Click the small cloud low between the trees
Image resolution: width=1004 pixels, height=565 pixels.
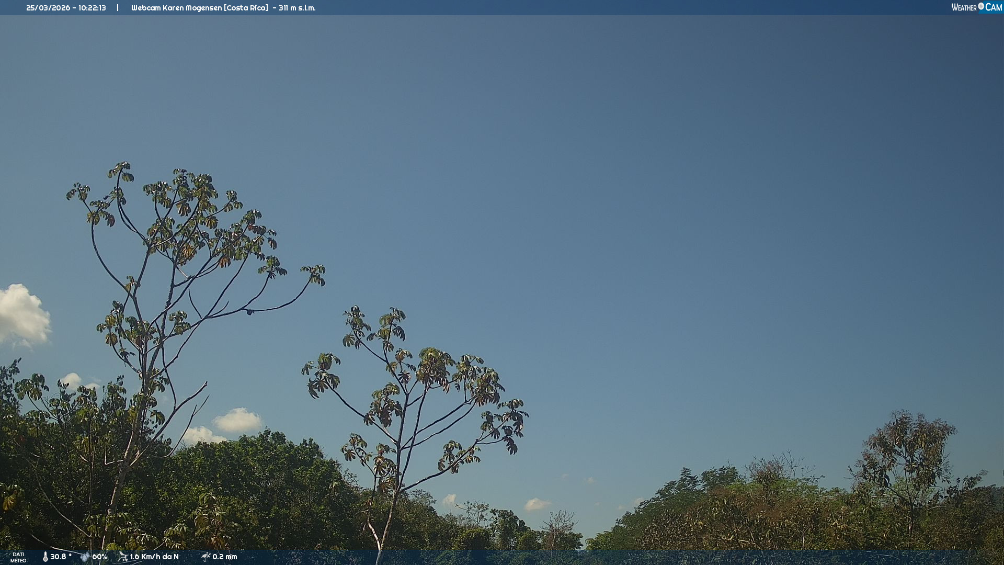coord(536,504)
